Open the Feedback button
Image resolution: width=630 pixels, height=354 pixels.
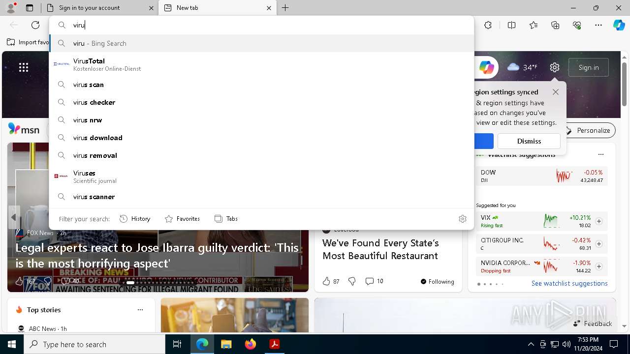click(x=593, y=324)
